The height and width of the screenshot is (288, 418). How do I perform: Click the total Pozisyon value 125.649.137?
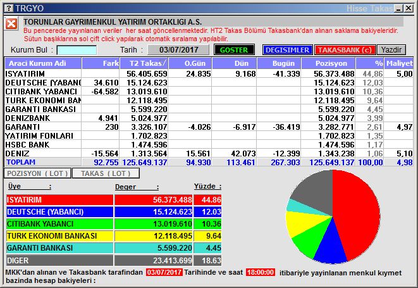331,162
